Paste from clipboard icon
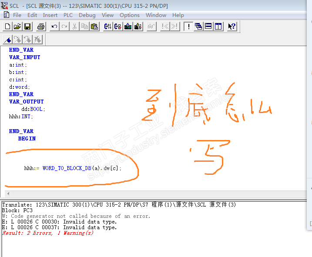Image resolution: width=312 pixels, height=257 pixels. pos(94,26)
